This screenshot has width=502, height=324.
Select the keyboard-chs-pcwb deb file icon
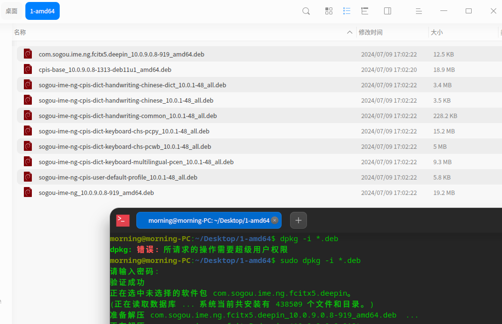coord(28,146)
